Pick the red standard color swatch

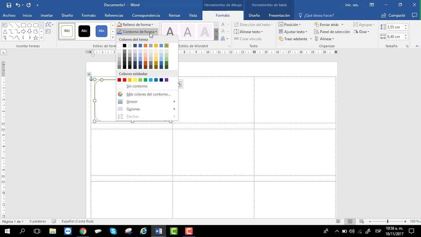(x=125, y=80)
